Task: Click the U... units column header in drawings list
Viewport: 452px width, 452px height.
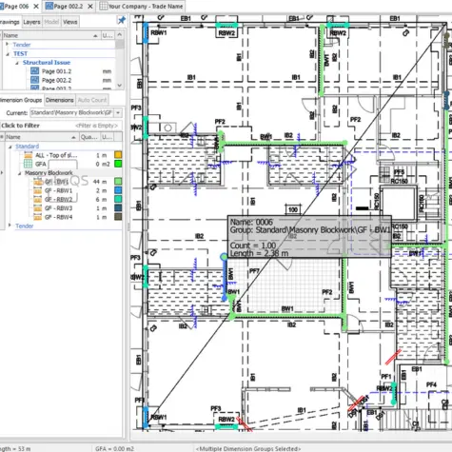Action: [108, 35]
